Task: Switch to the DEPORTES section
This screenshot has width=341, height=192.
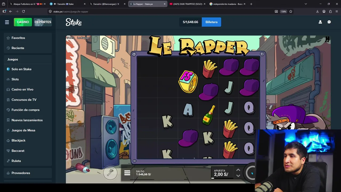Action: point(43,22)
